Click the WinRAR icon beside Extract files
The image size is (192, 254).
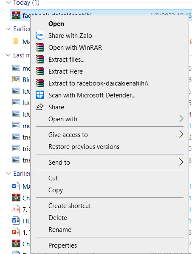(40, 59)
